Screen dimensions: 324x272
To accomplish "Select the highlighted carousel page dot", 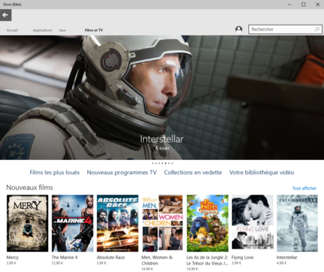I will point(166,163).
